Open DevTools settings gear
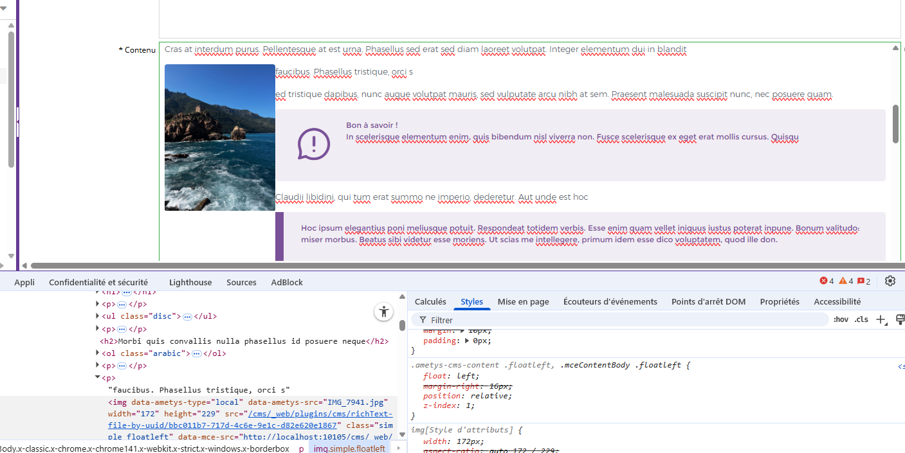Screen dimensions: 905x453 pyautogui.click(x=890, y=281)
